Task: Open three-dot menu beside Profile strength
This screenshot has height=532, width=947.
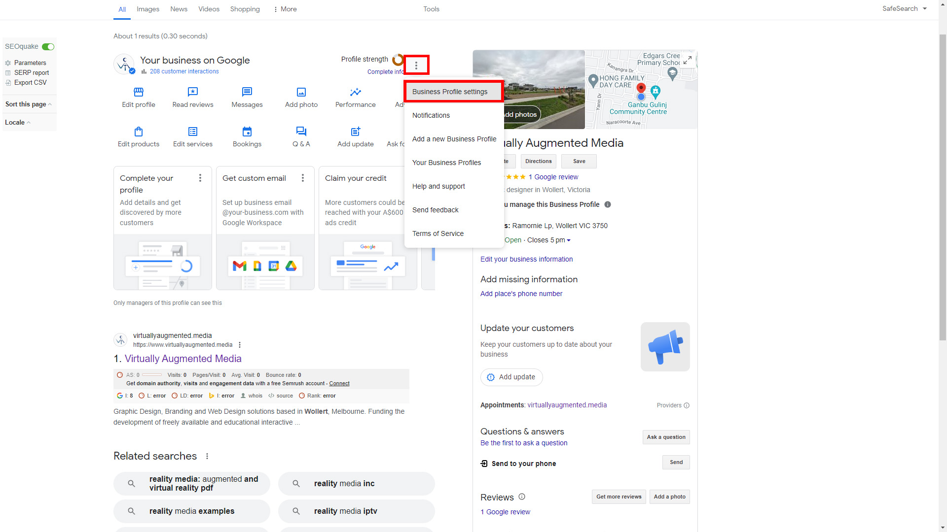Action: pos(416,65)
